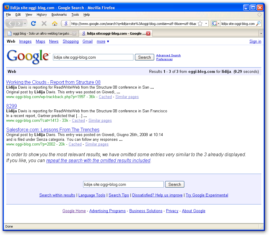Open Similar pages for ?cat=1413 result

[x=100, y=120]
